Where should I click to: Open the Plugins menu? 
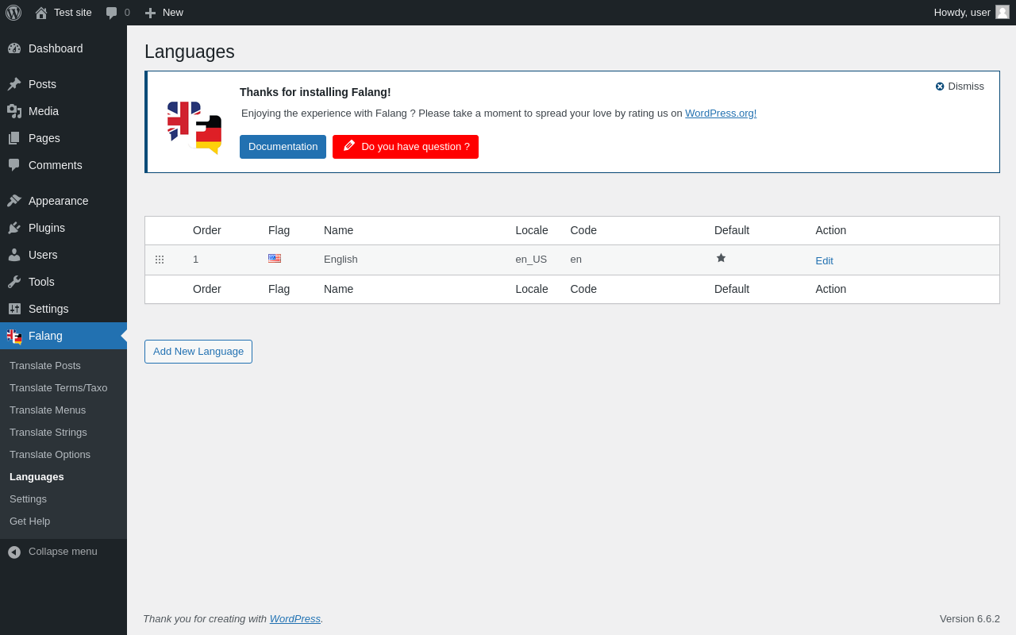47,228
